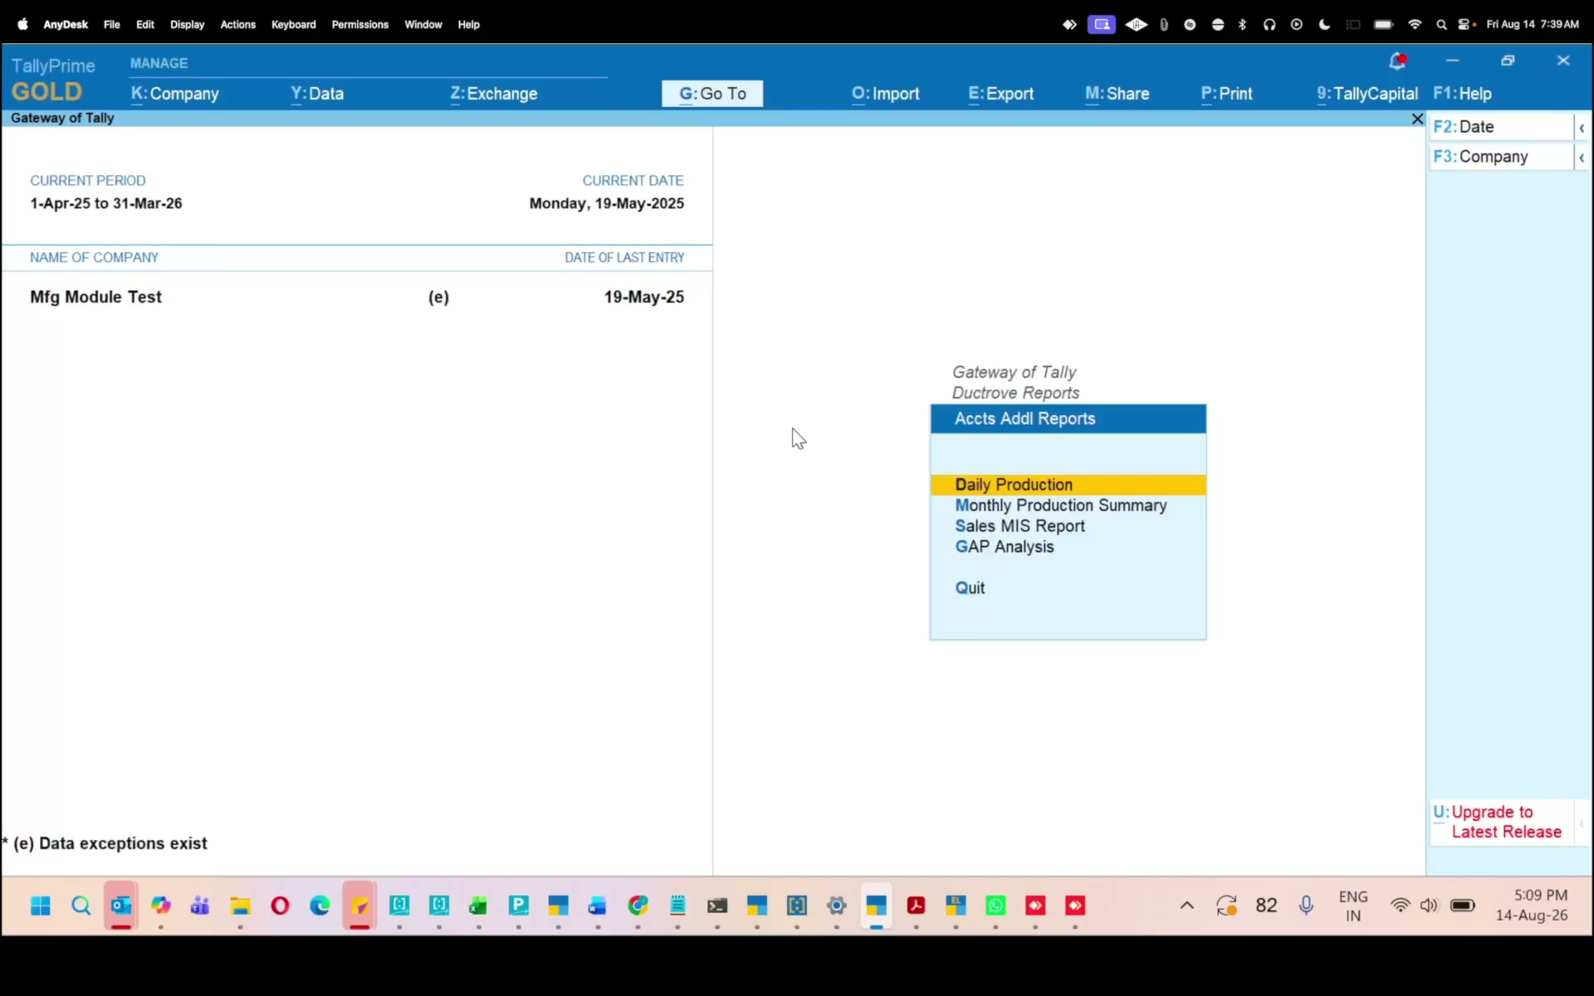
Task: Click F2: Date button
Action: click(1502, 127)
